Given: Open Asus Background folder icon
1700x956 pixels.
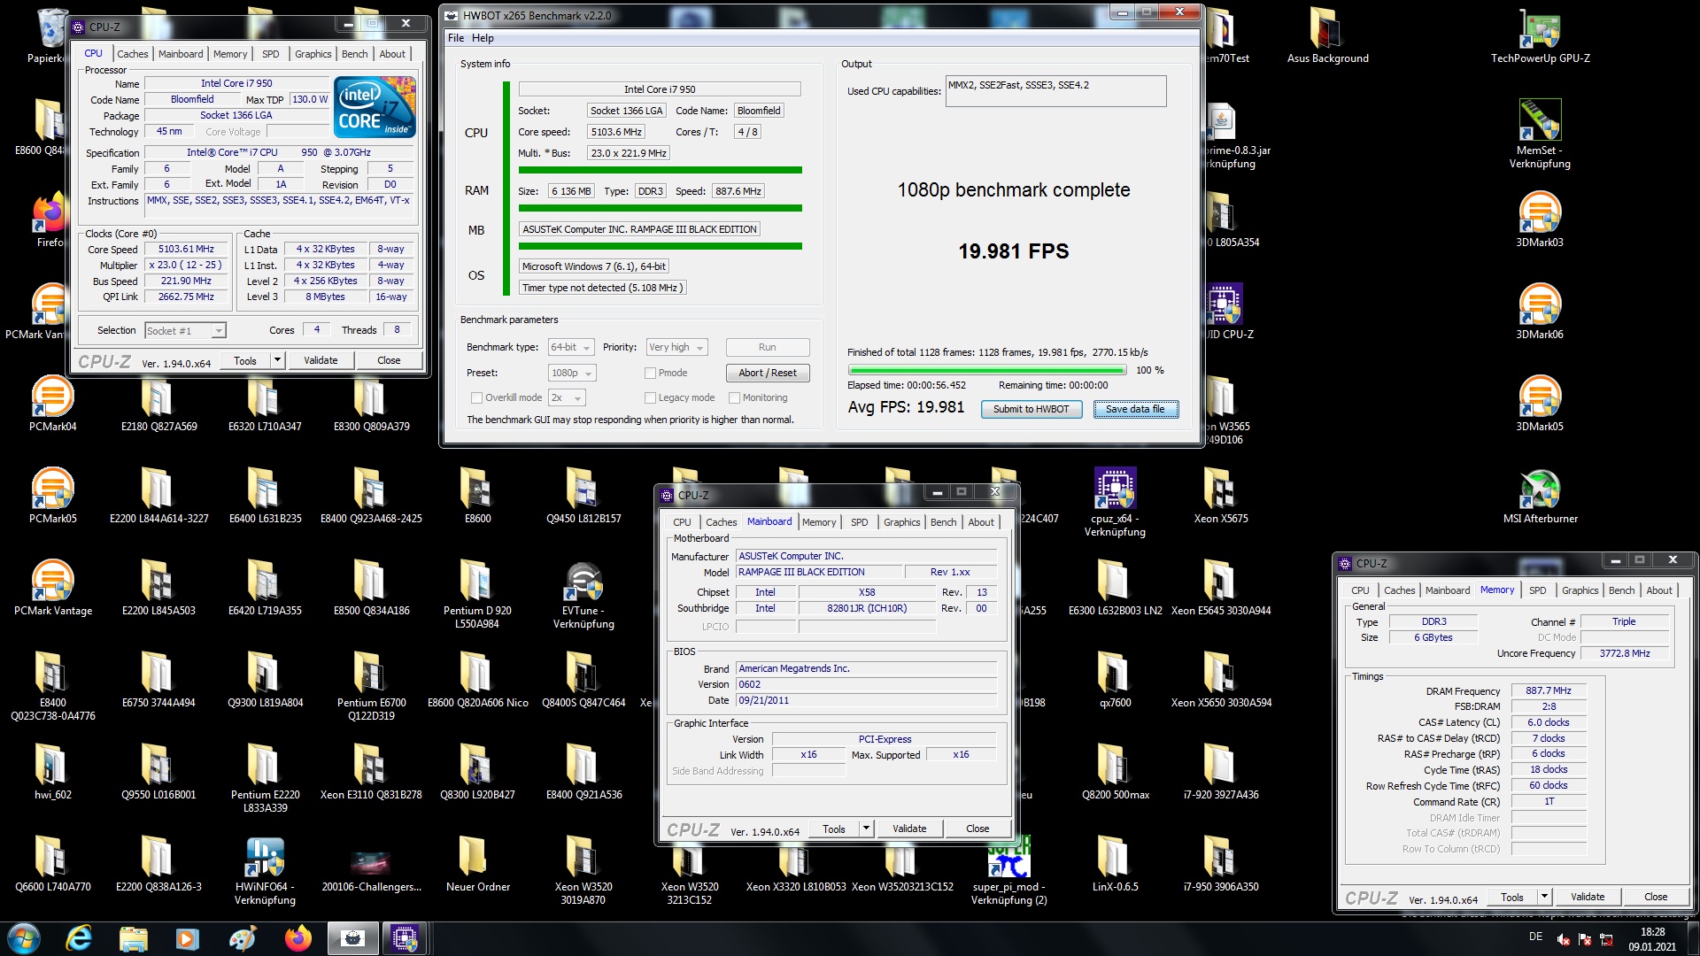Looking at the screenshot, I should pyautogui.click(x=1327, y=35).
